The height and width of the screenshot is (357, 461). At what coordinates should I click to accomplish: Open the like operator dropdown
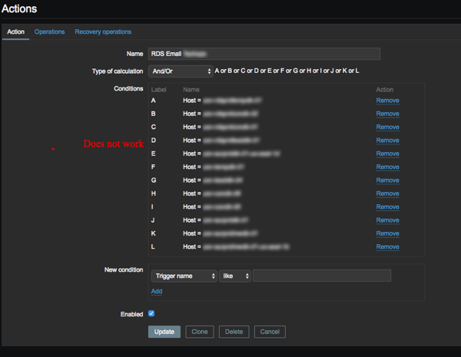235,276
